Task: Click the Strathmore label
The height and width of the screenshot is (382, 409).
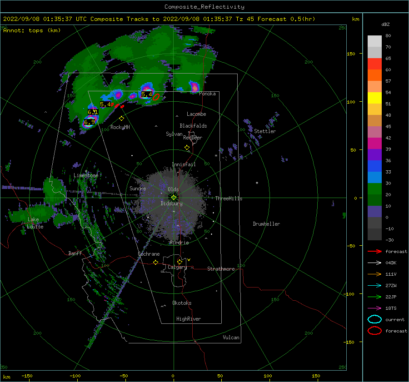Action: tap(221, 269)
